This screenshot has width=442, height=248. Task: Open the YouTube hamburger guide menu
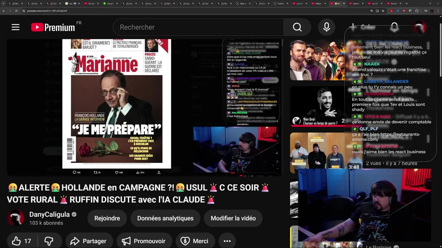tap(16, 27)
